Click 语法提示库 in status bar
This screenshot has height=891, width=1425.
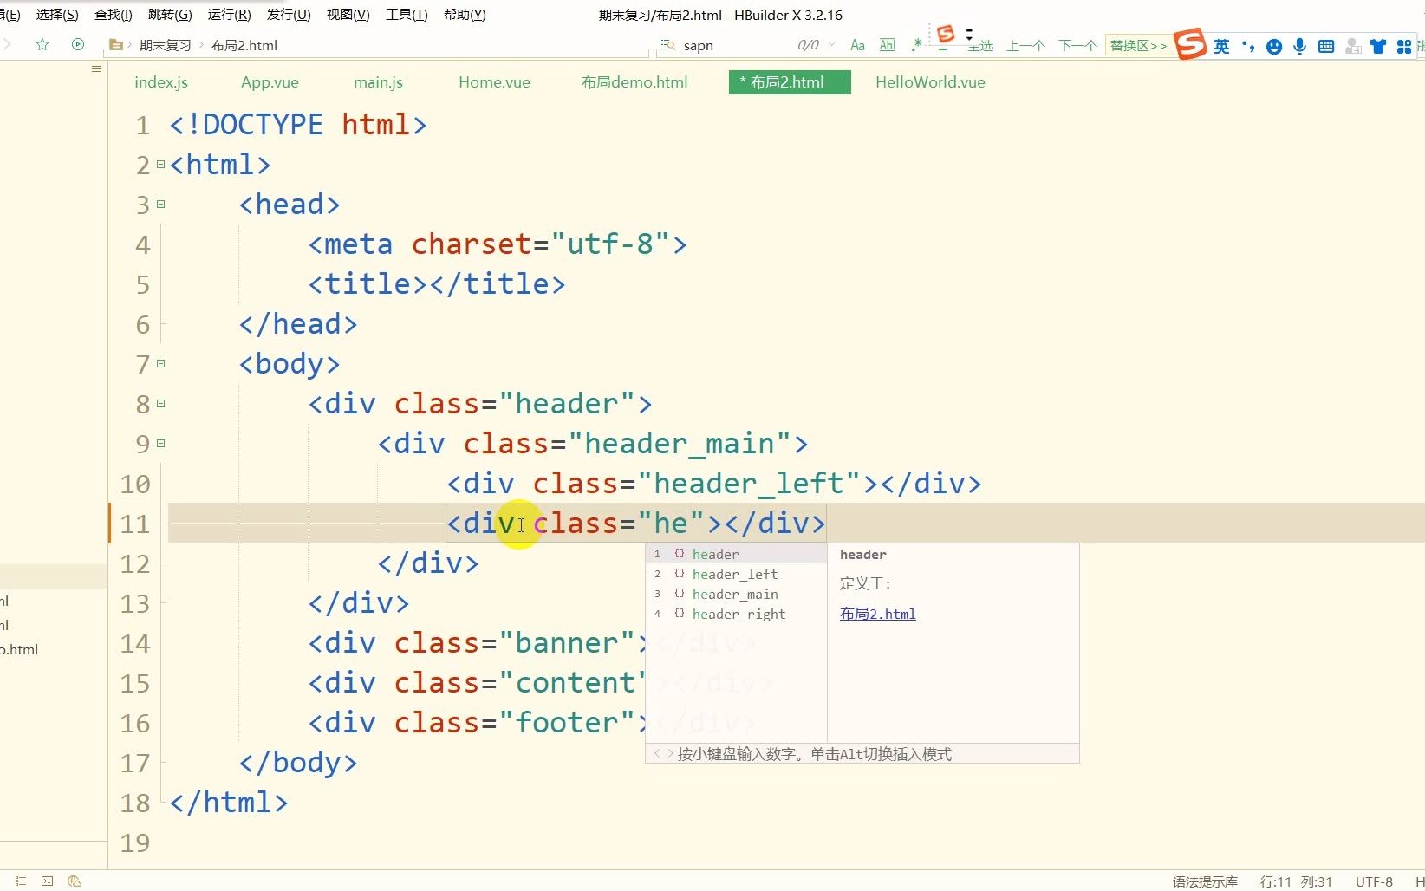tap(1205, 881)
